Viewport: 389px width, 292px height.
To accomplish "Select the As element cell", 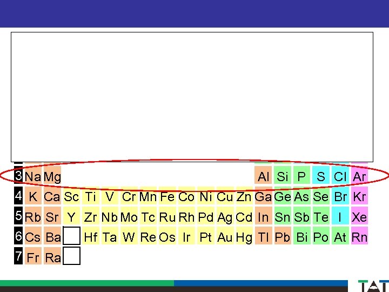I will [301, 196].
